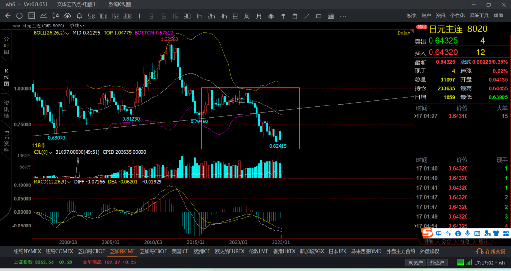Image resolution: width=511 pixels, height=271 pixels.
Task: Toggle Sogou Chinese/English 中 mode
Action: 439,233
